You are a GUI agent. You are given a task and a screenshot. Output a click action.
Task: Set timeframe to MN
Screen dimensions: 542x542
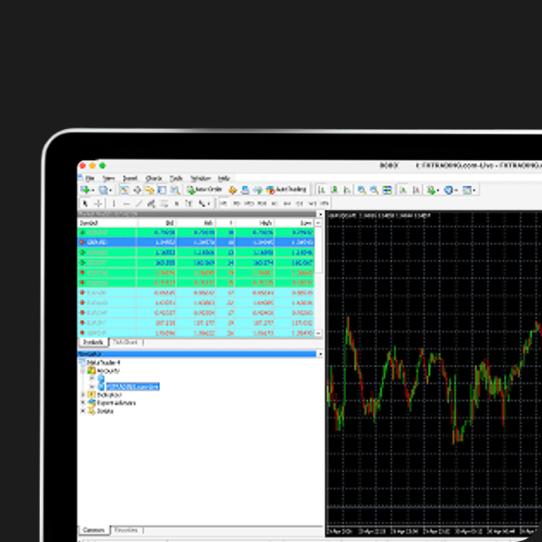pos(324,203)
